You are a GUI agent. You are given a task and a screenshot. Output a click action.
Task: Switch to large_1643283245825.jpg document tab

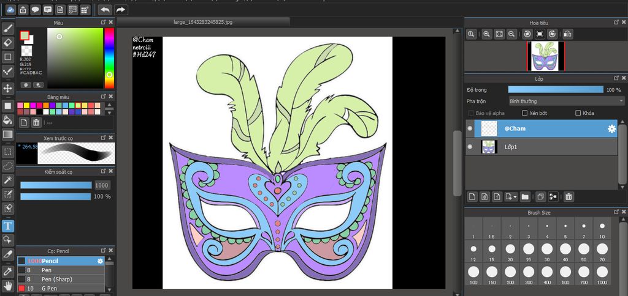coord(203,22)
